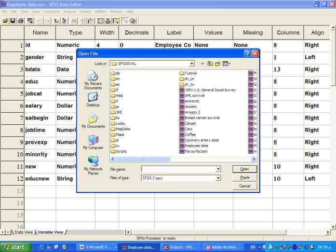Select 1991 U.S. General Social Survey file
The width and height of the screenshot is (336, 252).
[208, 90]
